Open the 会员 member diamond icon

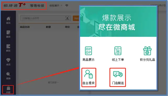point(8,60)
